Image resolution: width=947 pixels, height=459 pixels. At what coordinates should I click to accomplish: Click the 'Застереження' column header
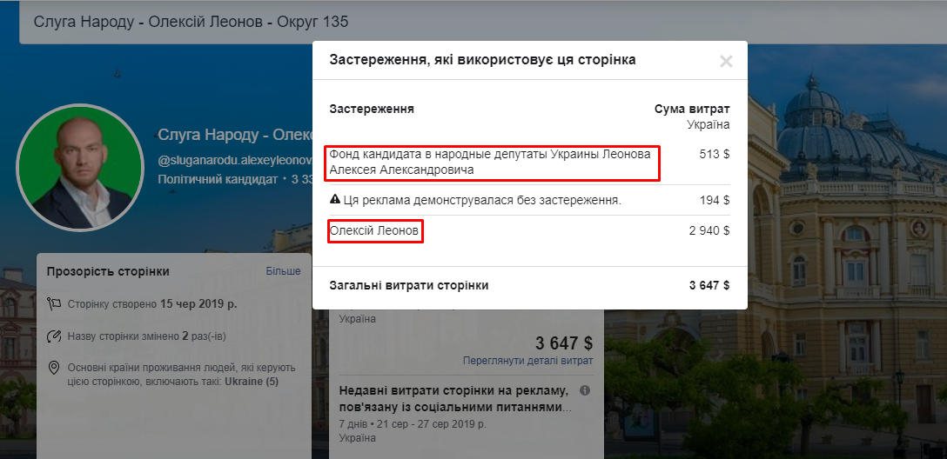(372, 110)
